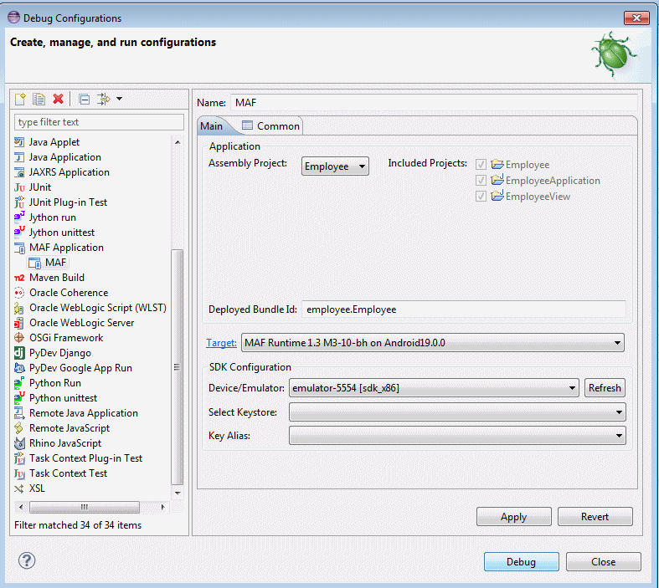Click the horizontal scrollbar right arrow
The image size is (659, 588).
pos(163,507)
